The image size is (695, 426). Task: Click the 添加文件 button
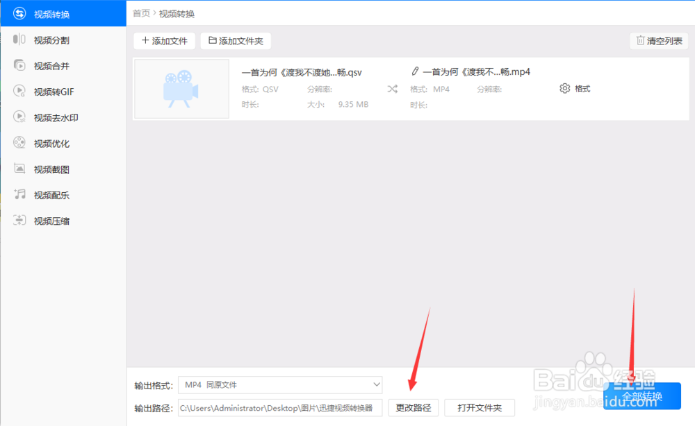[165, 41]
